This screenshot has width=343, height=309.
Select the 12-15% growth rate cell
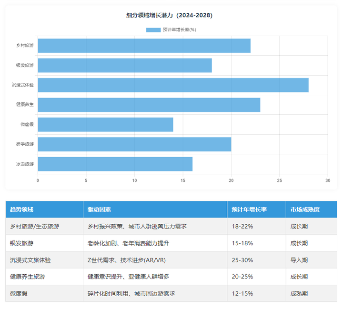[x=257, y=293]
